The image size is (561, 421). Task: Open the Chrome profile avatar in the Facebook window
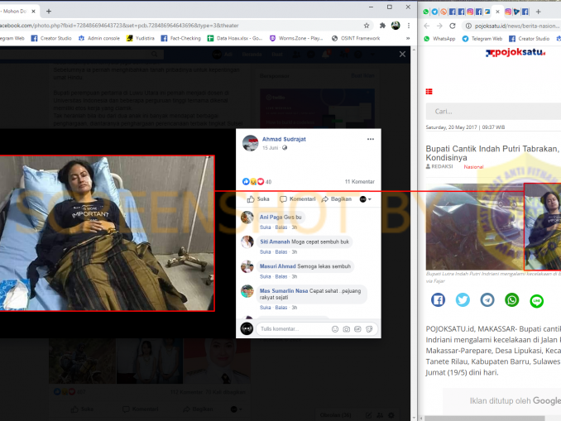[x=396, y=26]
